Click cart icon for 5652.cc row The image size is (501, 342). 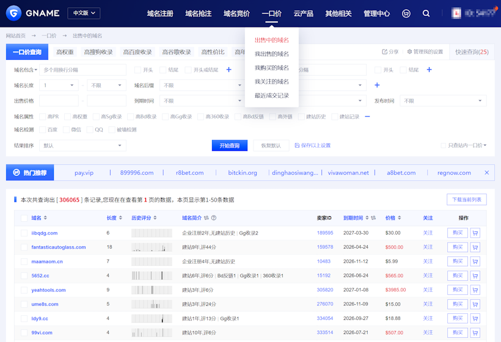pos(475,275)
